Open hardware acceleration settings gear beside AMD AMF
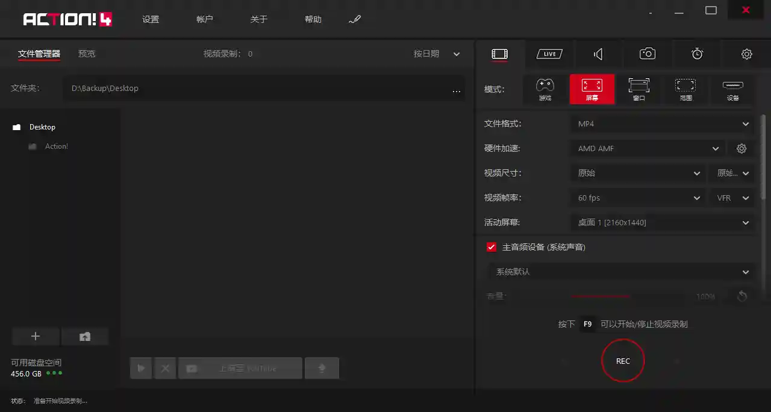771x412 pixels. pyautogui.click(x=741, y=148)
